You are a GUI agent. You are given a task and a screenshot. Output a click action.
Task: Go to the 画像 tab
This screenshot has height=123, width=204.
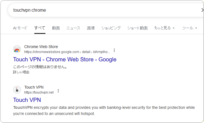[91, 28]
